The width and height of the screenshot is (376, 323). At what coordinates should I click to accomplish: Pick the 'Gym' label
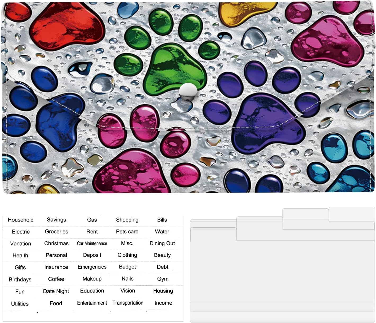163,279
